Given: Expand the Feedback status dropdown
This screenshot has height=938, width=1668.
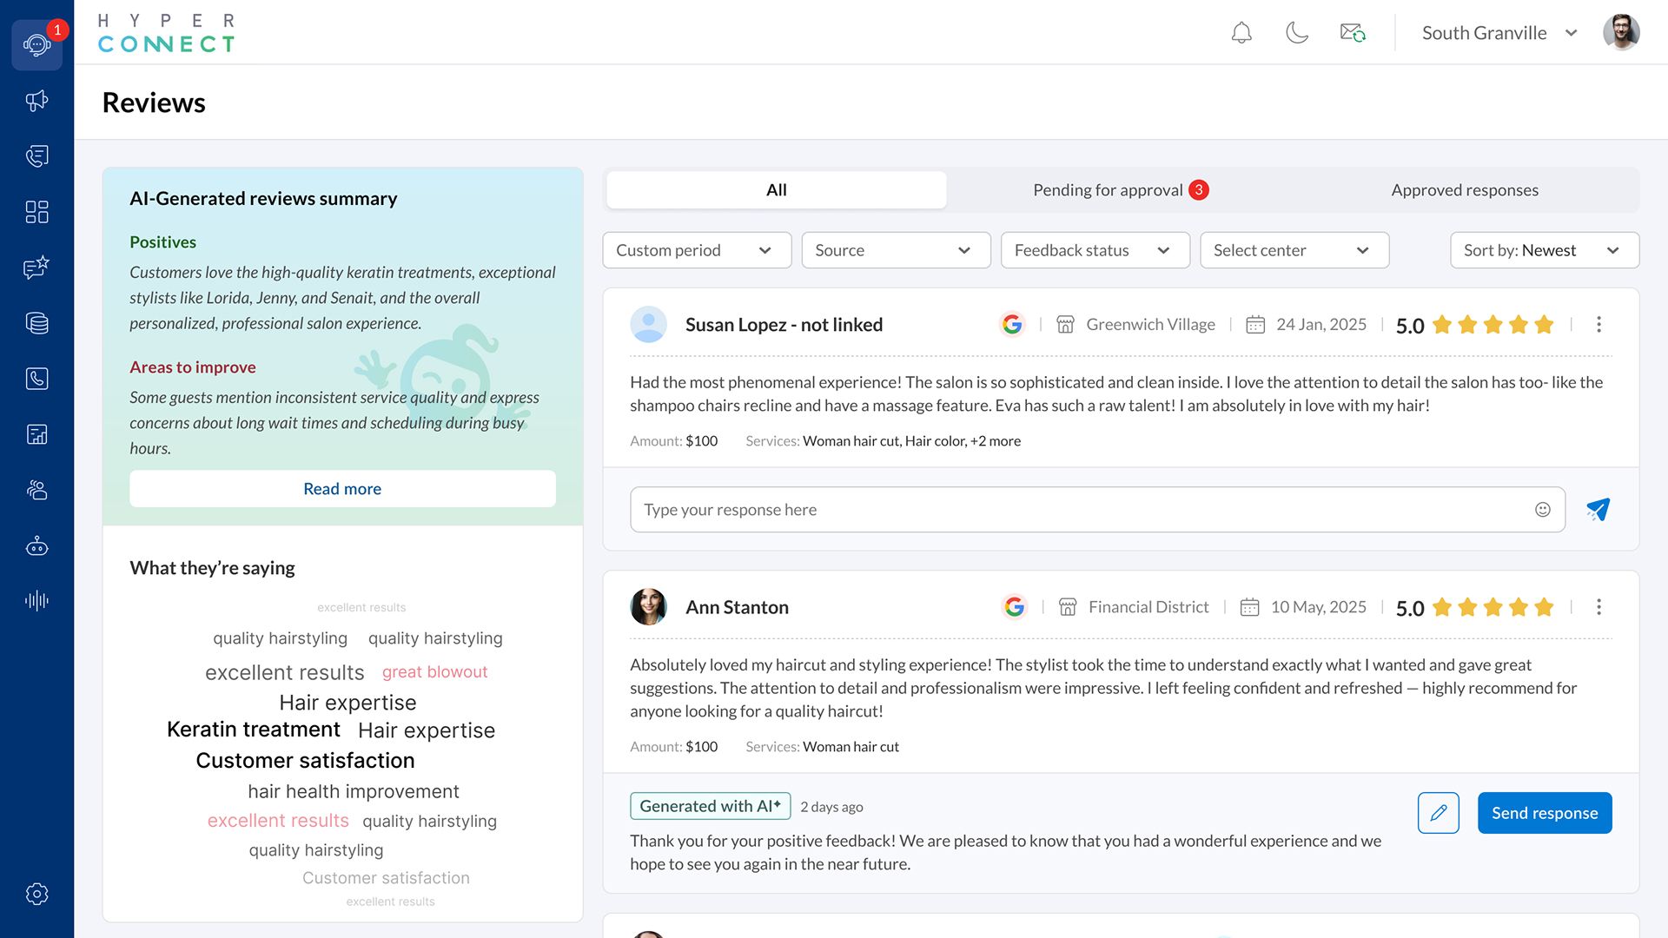Looking at the screenshot, I should (x=1094, y=250).
